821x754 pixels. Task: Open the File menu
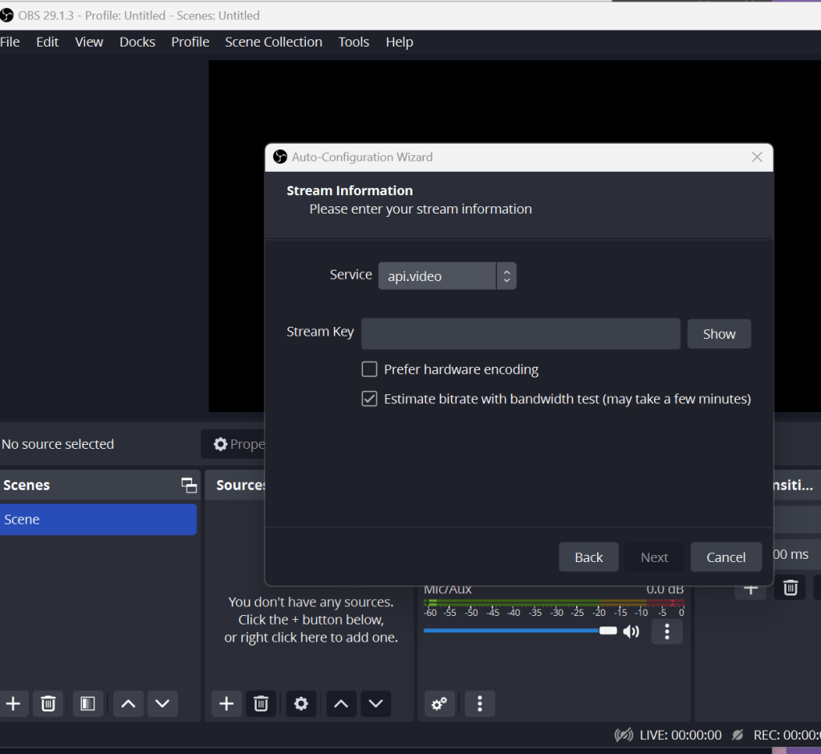coord(10,42)
